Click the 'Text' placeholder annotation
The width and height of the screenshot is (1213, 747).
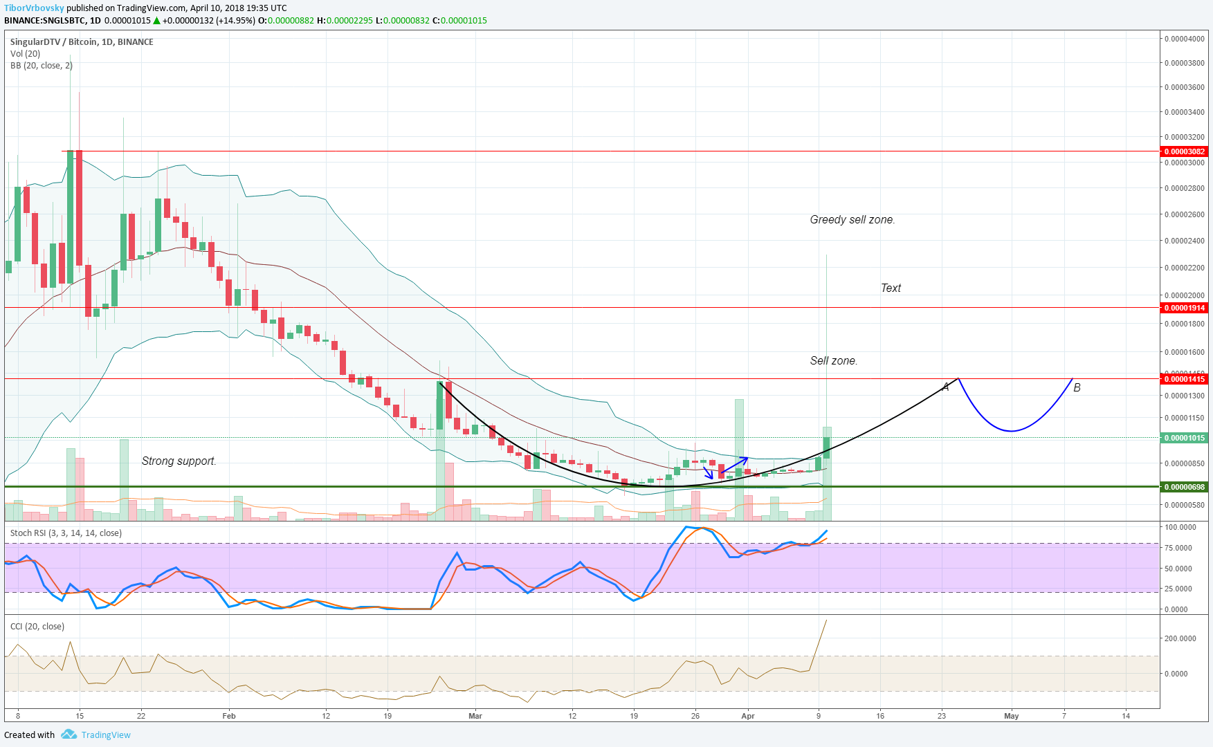tap(891, 288)
